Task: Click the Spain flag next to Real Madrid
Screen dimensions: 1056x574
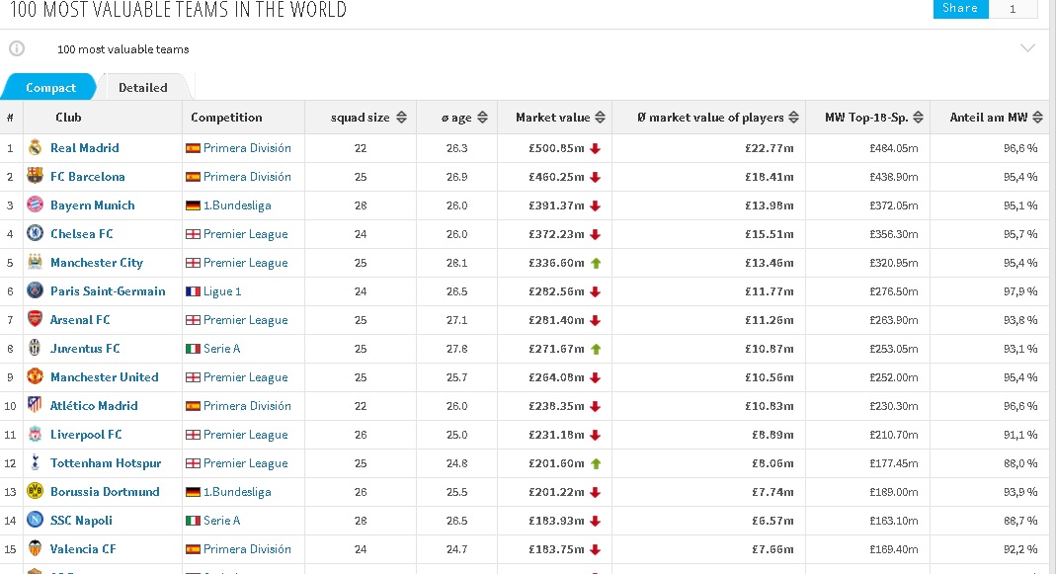Action: click(x=194, y=148)
